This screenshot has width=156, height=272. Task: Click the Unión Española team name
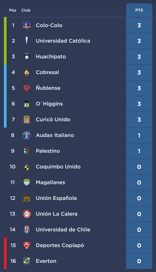[56, 198]
